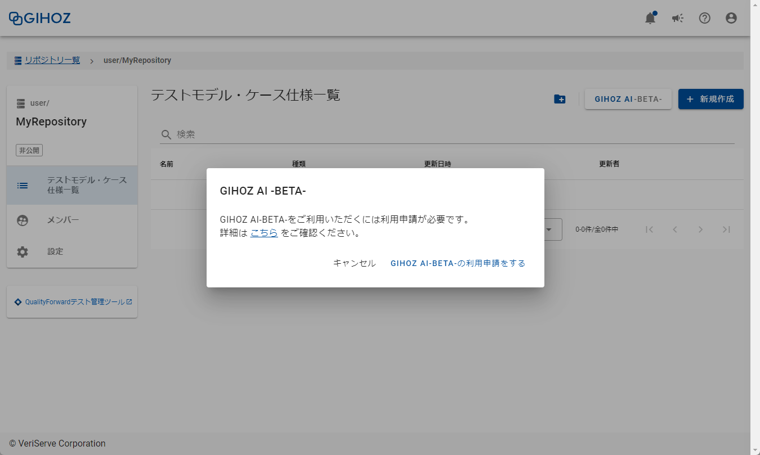Open QualityForwardテスト管理ツール link
The image size is (760, 455).
[x=73, y=302]
